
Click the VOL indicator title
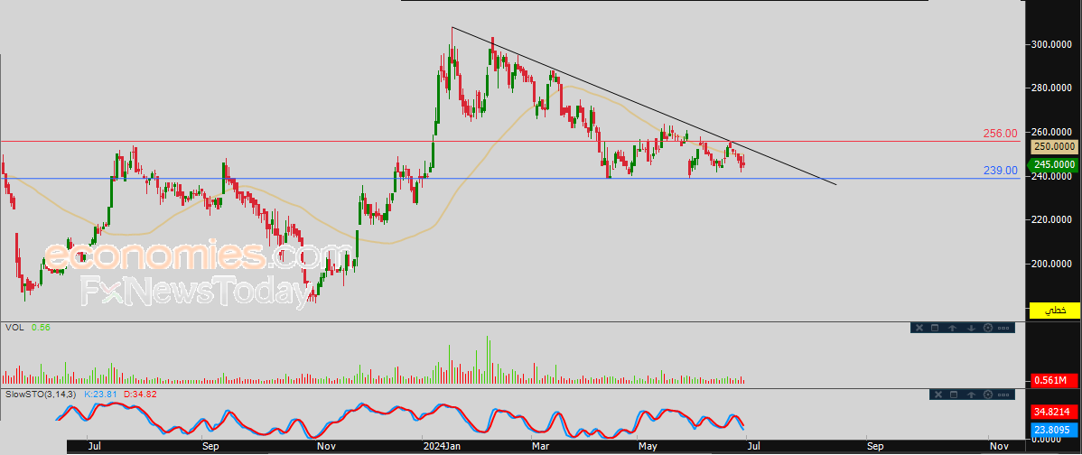pyautogui.click(x=14, y=328)
